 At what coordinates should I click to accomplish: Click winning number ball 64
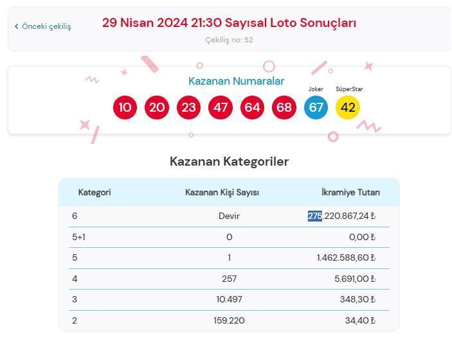click(x=252, y=107)
